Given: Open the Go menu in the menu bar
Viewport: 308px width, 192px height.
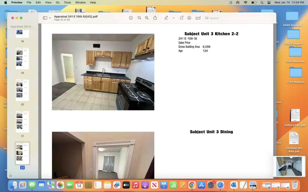Looking at the screenshot, I should 57,2.
